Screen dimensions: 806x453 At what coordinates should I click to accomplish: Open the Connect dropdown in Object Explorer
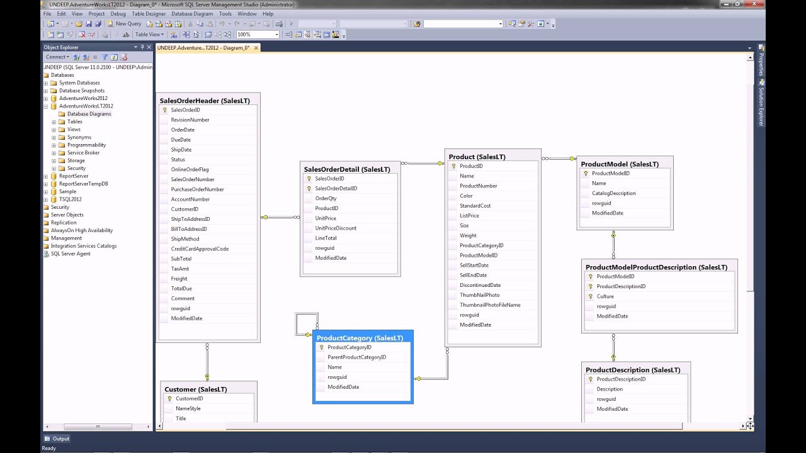[x=57, y=57]
